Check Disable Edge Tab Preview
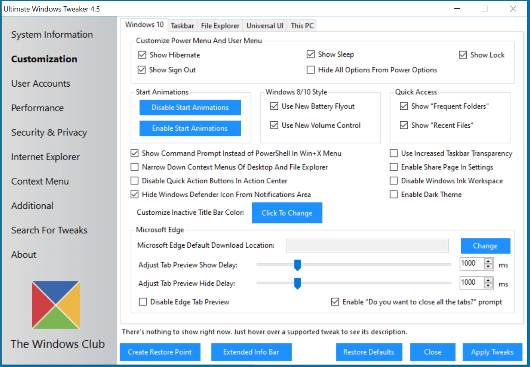 (x=143, y=302)
